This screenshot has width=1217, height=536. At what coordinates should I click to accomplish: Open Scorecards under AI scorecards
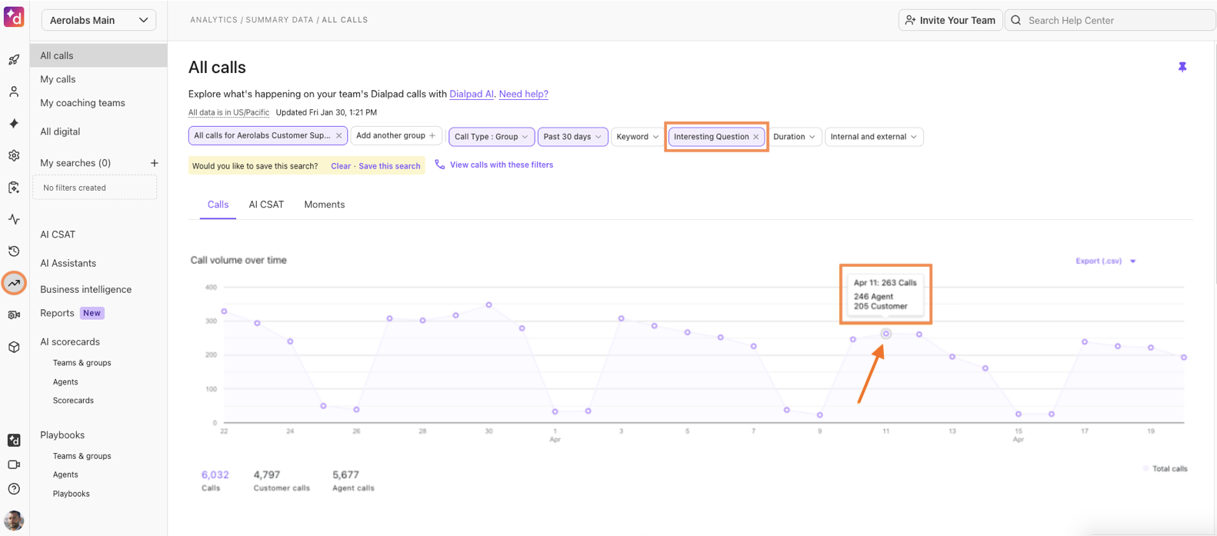point(73,401)
